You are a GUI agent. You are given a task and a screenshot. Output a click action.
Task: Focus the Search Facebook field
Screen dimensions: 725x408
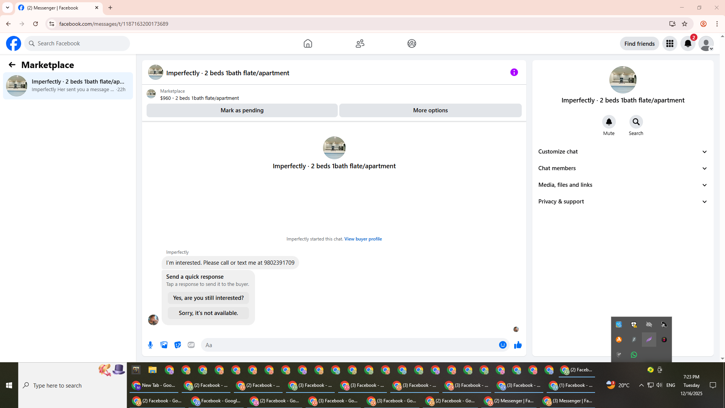(x=77, y=43)
